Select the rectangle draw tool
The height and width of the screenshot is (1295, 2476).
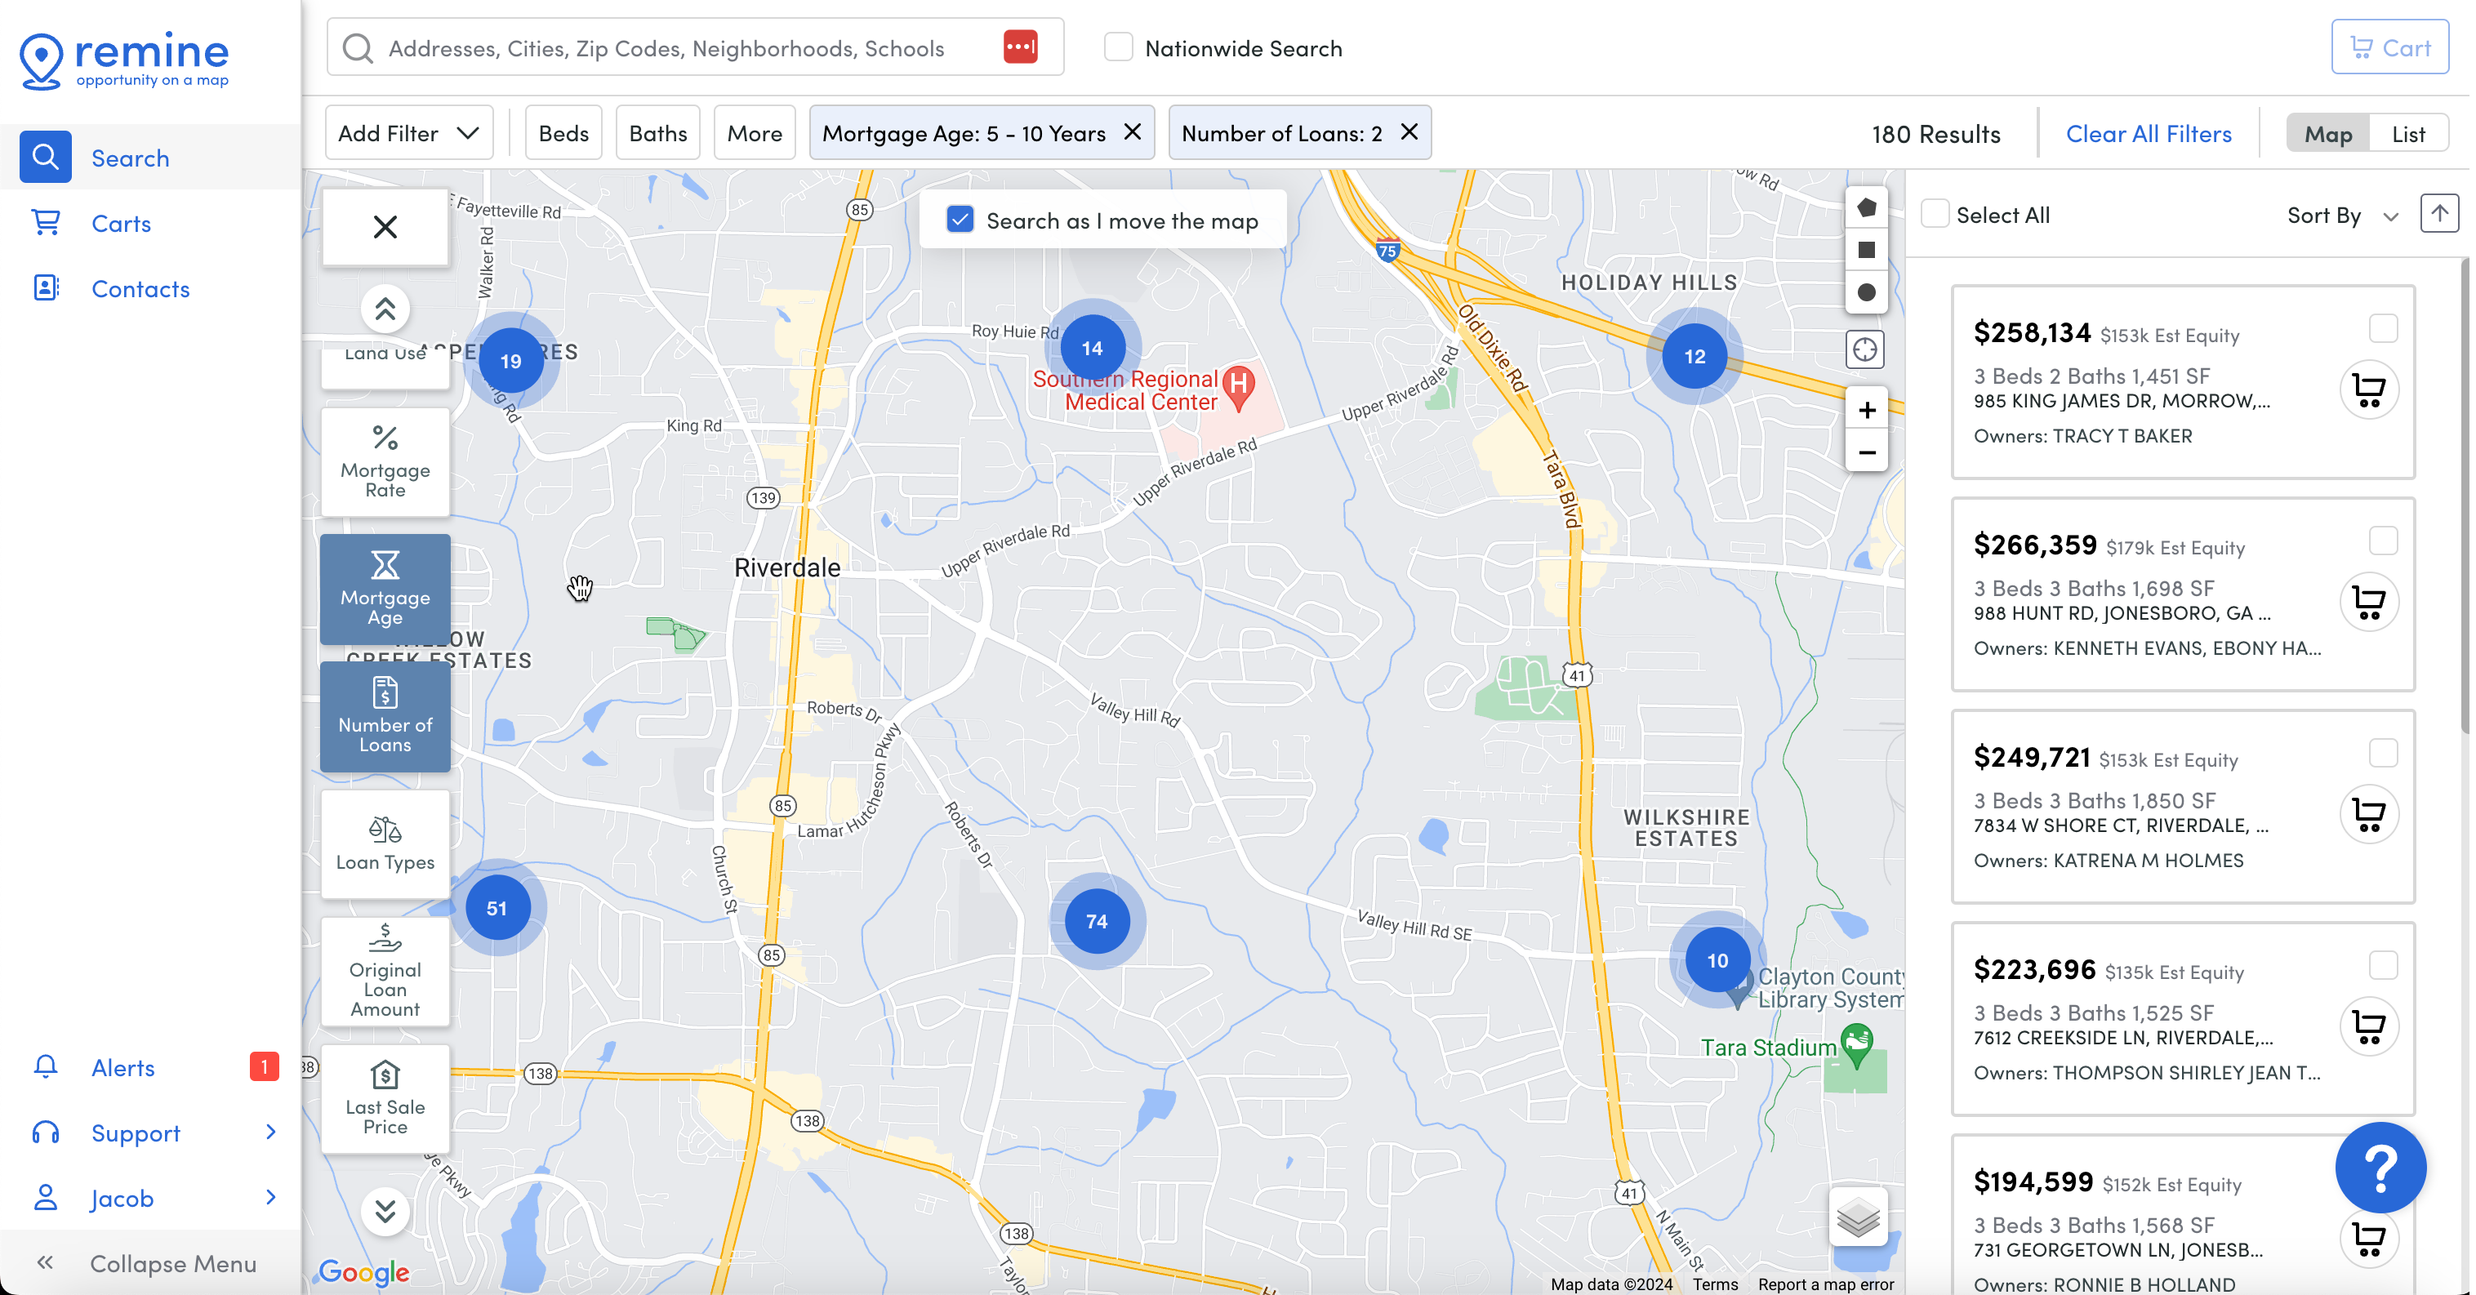pos(1867,250)
